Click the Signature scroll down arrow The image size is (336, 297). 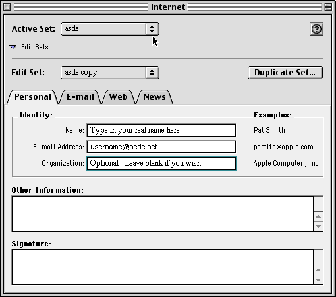[318, 280]
